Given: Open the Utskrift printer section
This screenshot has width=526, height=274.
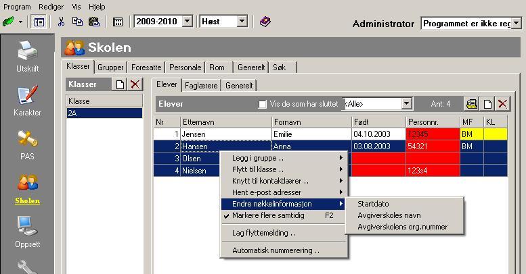Looking at the screenshot, I should [x=27, y=57].
